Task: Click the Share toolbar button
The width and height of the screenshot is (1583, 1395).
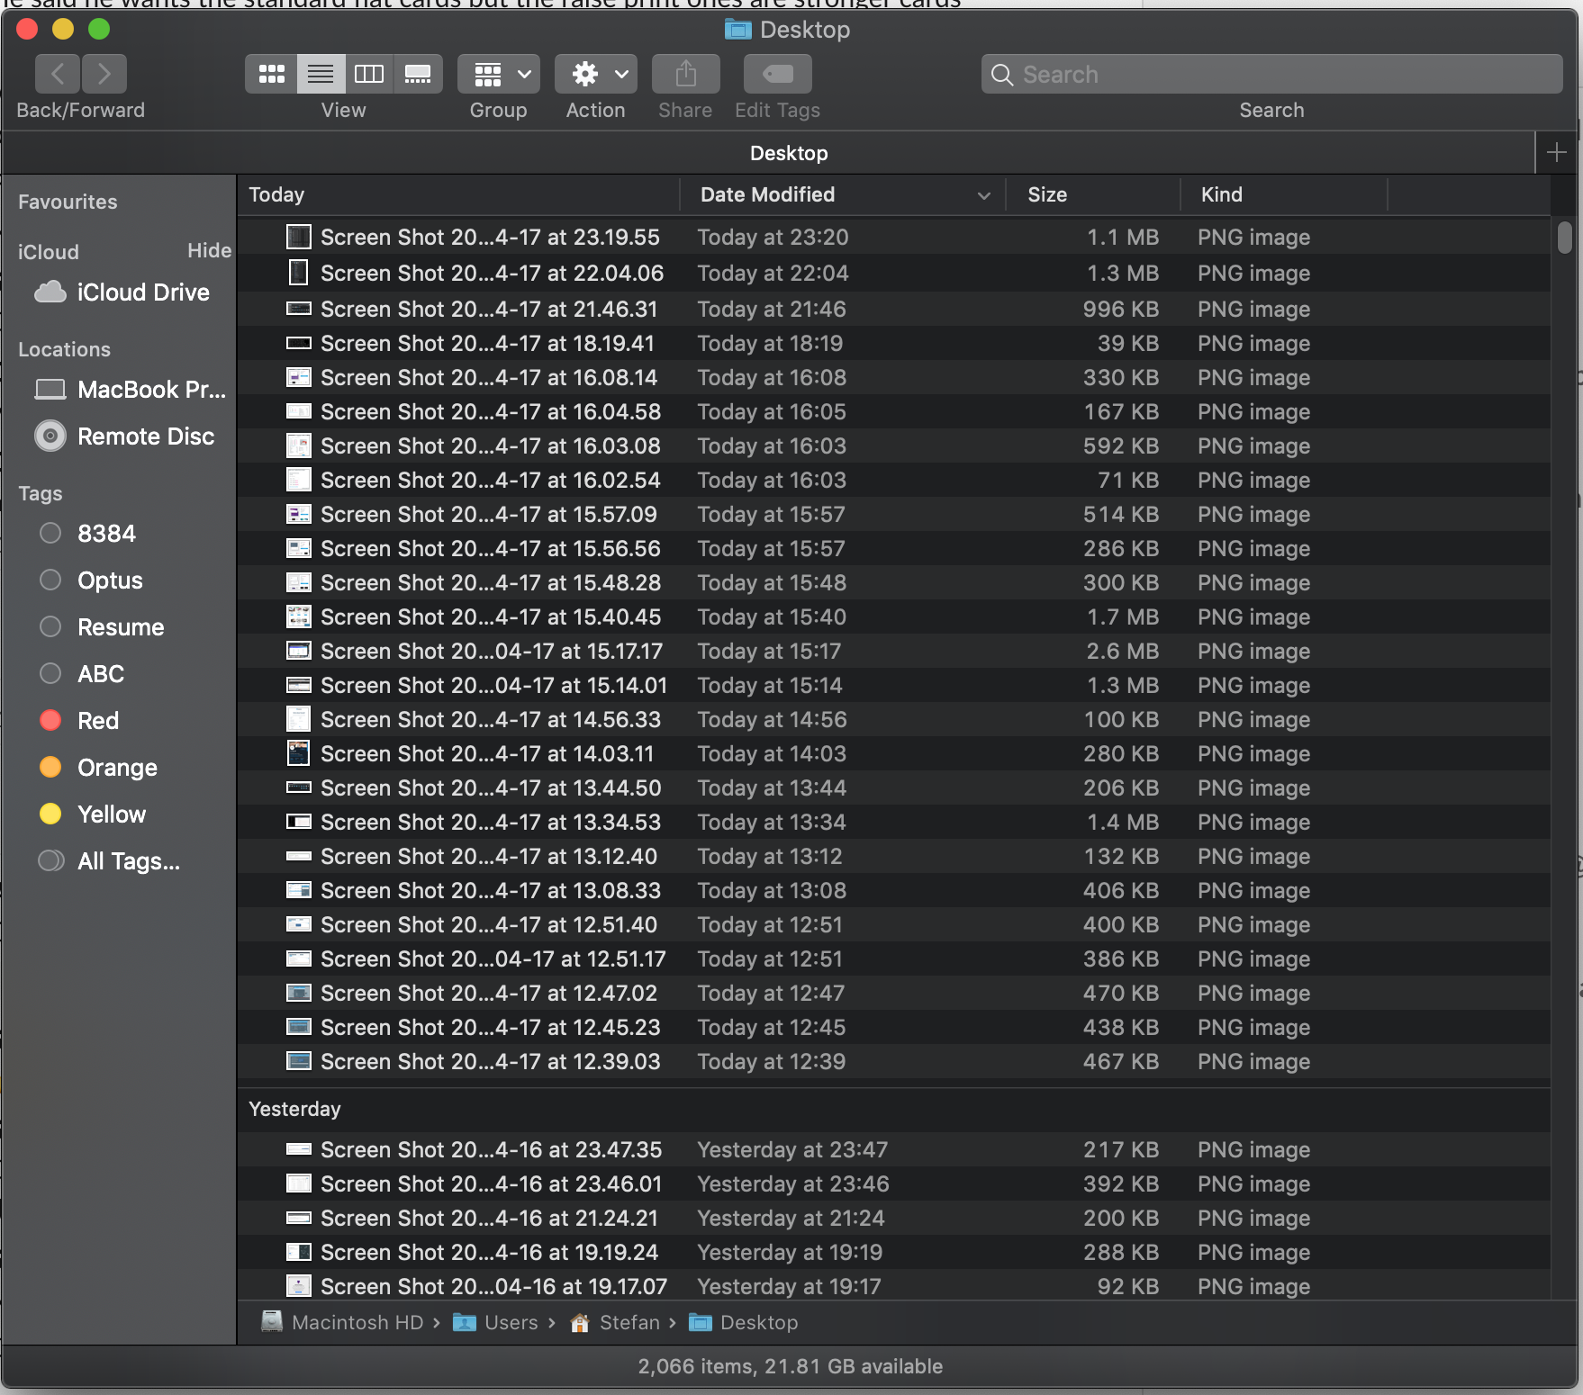Action: 685,74
